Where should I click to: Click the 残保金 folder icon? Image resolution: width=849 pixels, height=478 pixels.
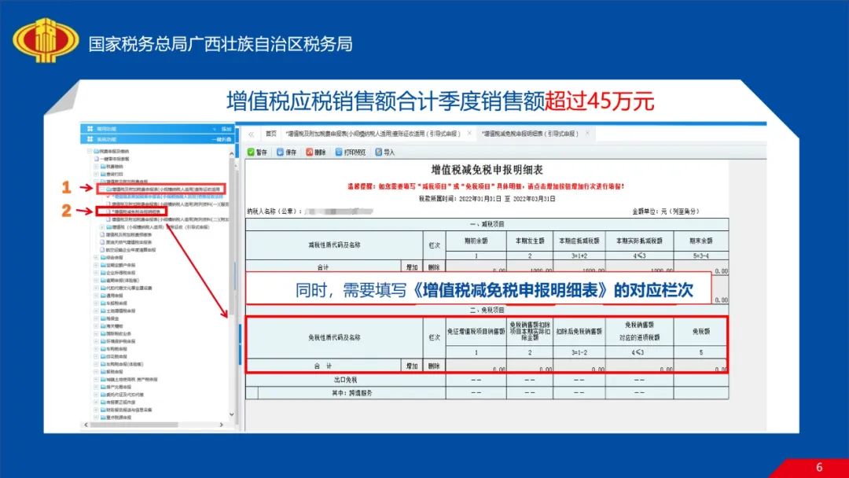[103, 318]
